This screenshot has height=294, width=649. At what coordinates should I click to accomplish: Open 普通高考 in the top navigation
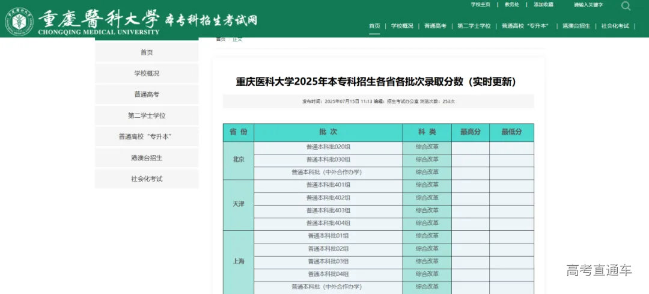(435, 26)
